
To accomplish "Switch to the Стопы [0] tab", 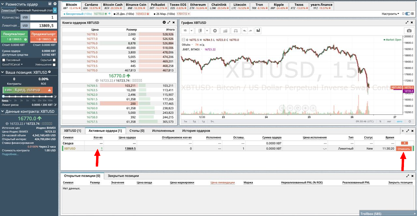I will pyautogui.click(x=137, y=131).
